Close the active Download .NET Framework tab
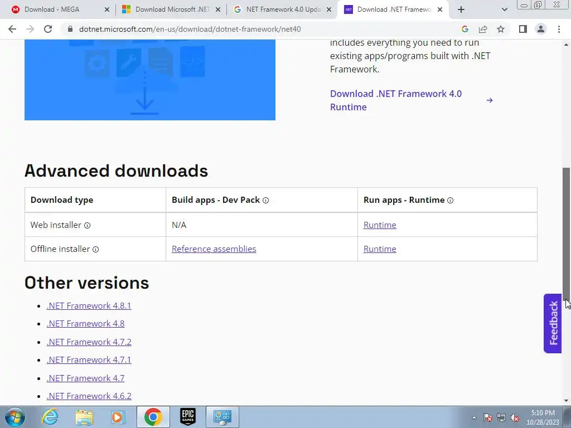Viewport: 571px width, 428px height. pos(440,10)
